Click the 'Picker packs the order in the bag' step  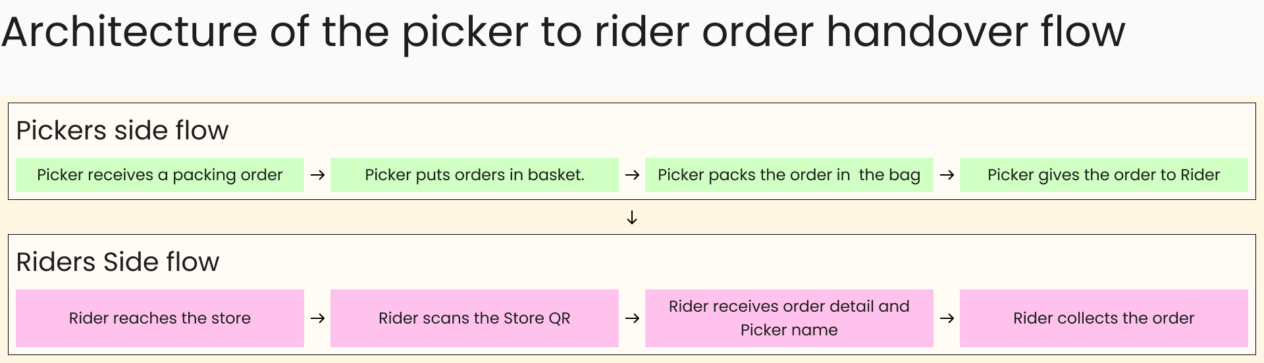click(x=789, y=175)
